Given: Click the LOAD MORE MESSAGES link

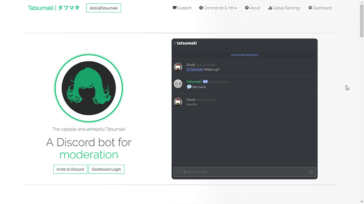Looking at the screenshot, I should click(244, 55).
